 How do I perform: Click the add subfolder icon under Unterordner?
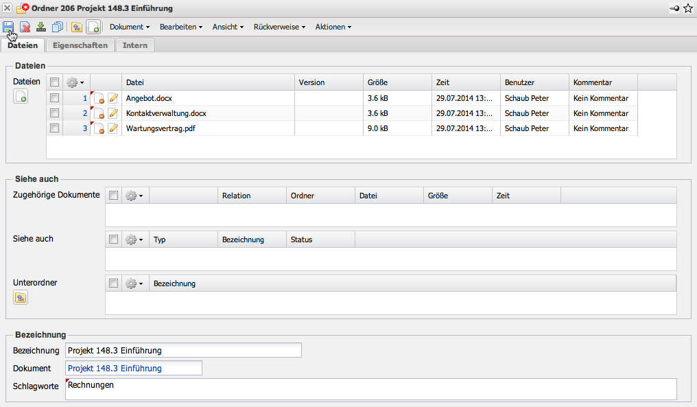pos(21,297)
